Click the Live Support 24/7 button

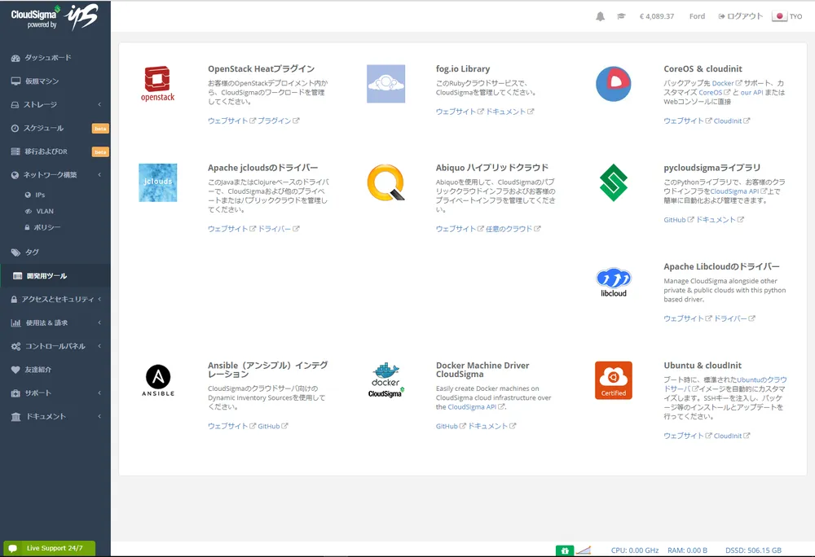pyautogui.click(x=50, y=548)
